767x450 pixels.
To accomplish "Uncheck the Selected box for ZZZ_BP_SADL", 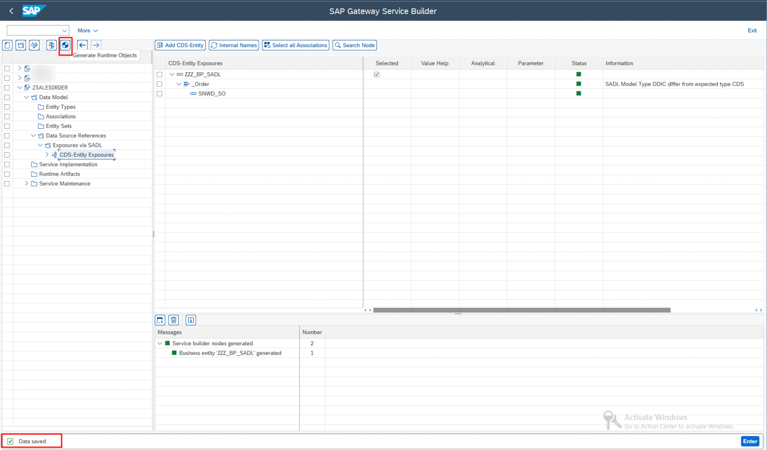I will tap(377, 74).
